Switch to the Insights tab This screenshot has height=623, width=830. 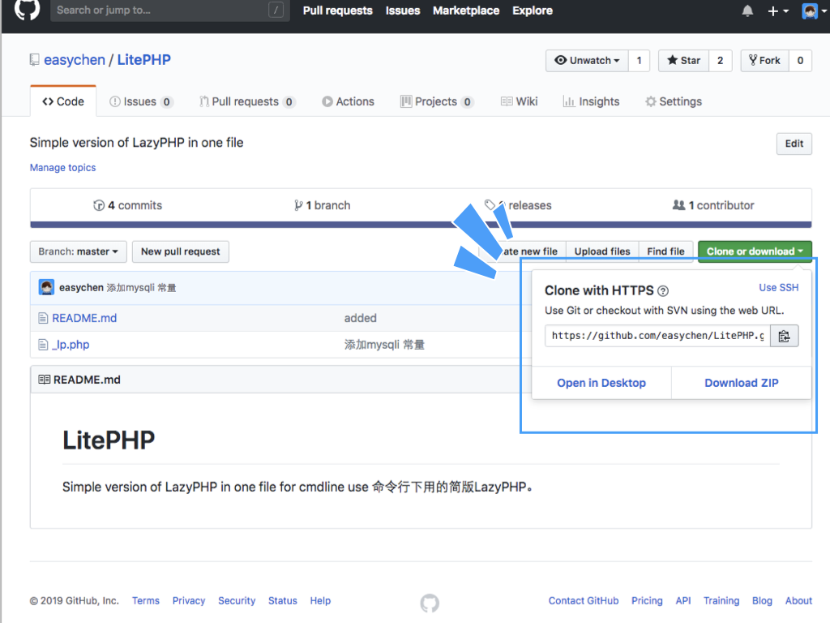coord(591,101)
